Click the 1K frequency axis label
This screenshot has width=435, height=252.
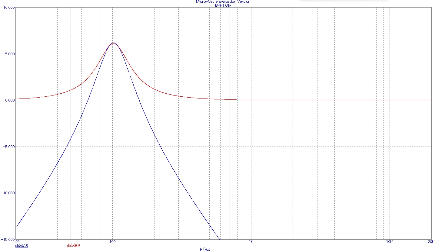pos(251,242)
